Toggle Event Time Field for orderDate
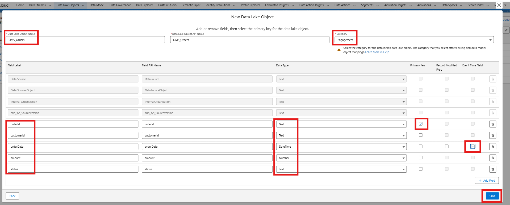 pos(473,147)
